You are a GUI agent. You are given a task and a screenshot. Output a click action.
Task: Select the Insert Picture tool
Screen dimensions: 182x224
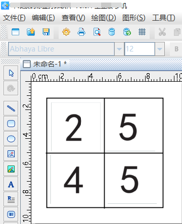tap(11, 154)
